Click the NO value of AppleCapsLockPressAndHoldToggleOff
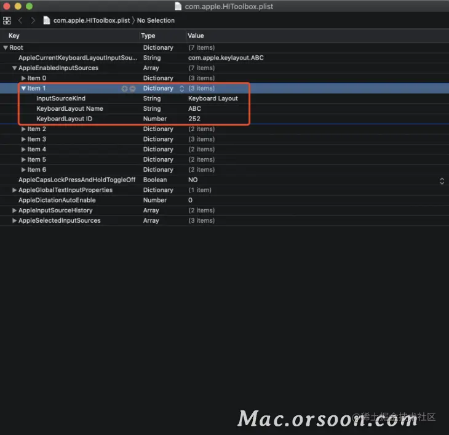The height and width of the screenshot is (435, 449). pyautogui.click(x=193, y=180)
